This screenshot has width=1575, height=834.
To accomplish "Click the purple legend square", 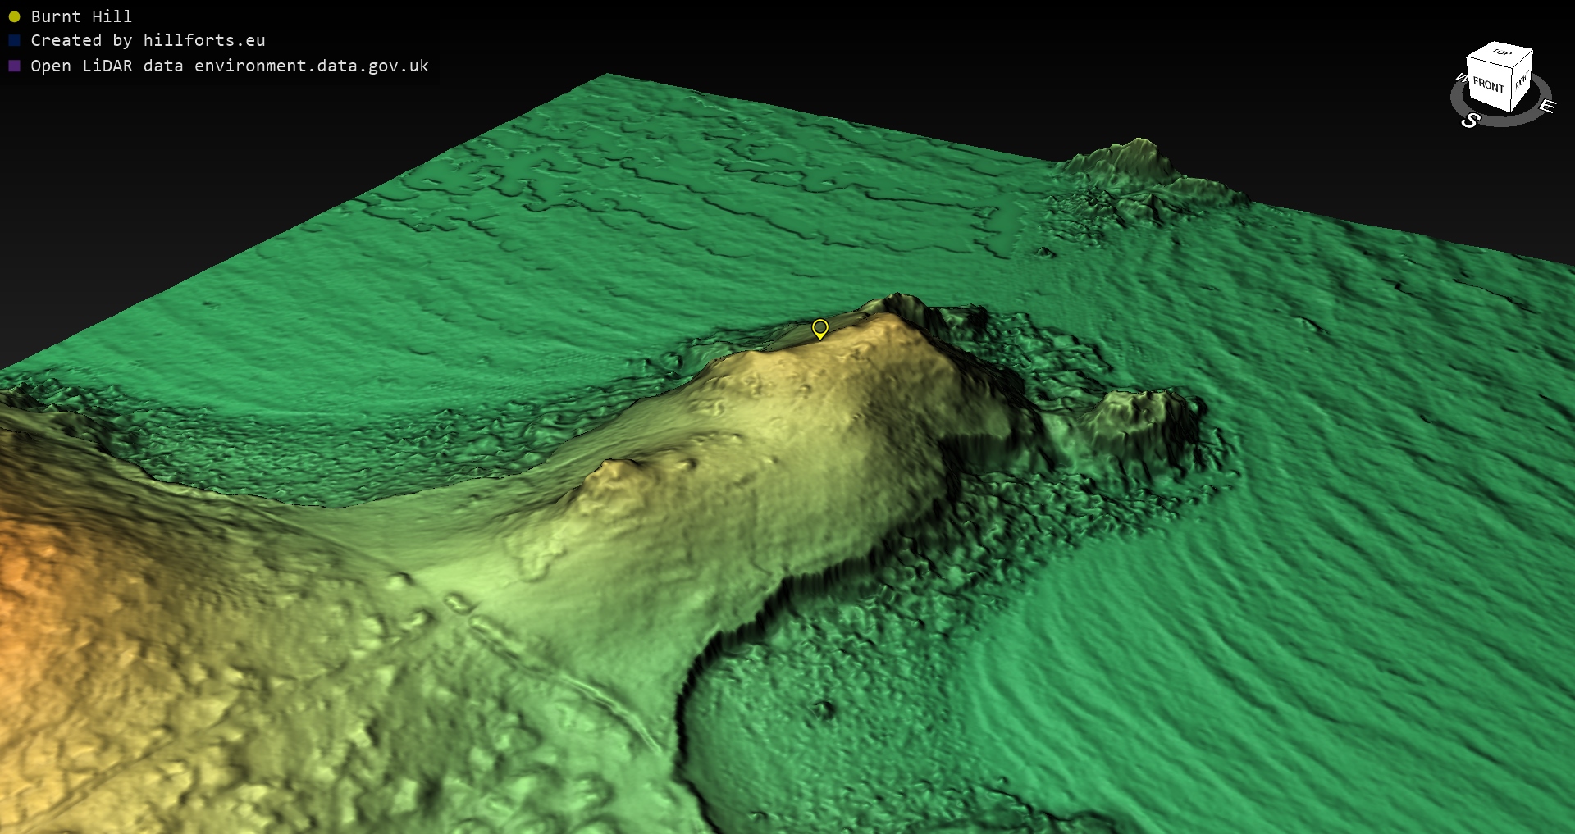I will point(14,66).
